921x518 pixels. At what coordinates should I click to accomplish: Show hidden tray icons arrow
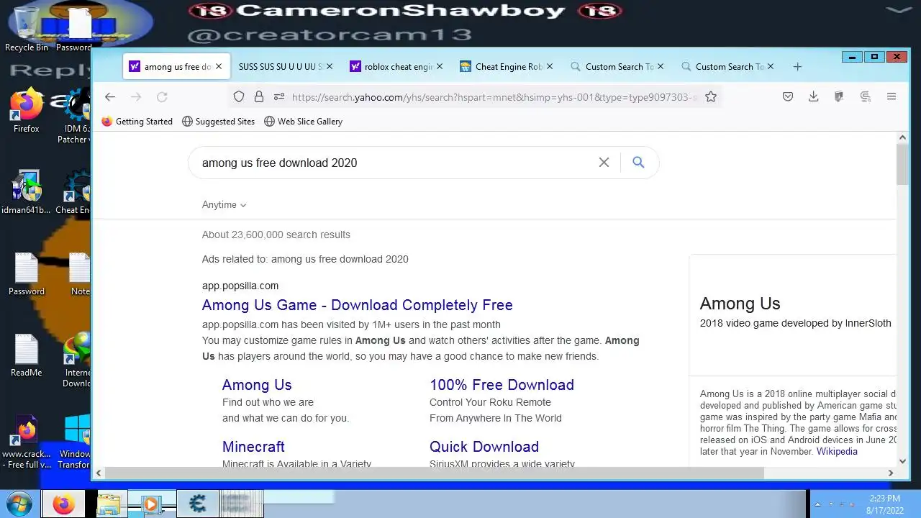pyautogui.click(x=817, y=504)
